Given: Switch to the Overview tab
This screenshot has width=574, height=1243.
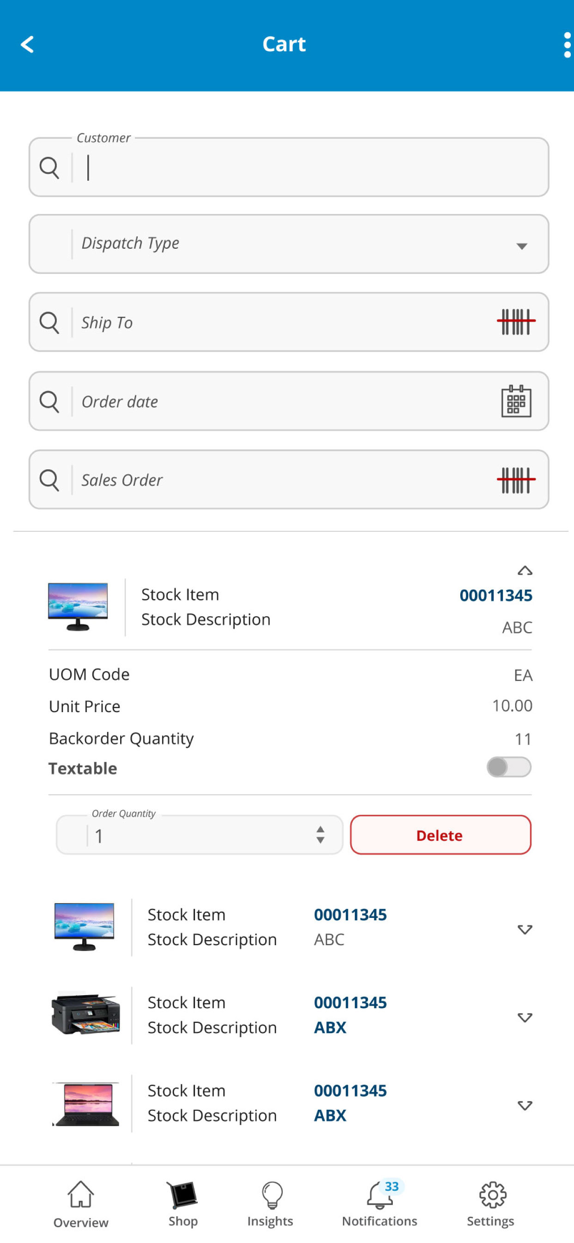Looking at the screenshot, I should click(x=80, y=1204).
